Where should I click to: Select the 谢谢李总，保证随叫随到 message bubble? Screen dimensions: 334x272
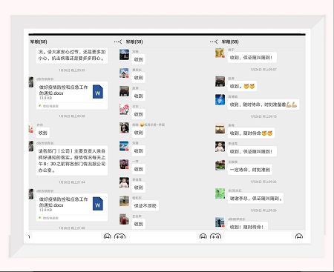pos(255,199)
